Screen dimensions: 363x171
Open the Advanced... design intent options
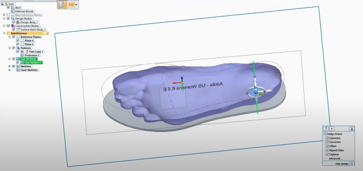pos(335,158)
